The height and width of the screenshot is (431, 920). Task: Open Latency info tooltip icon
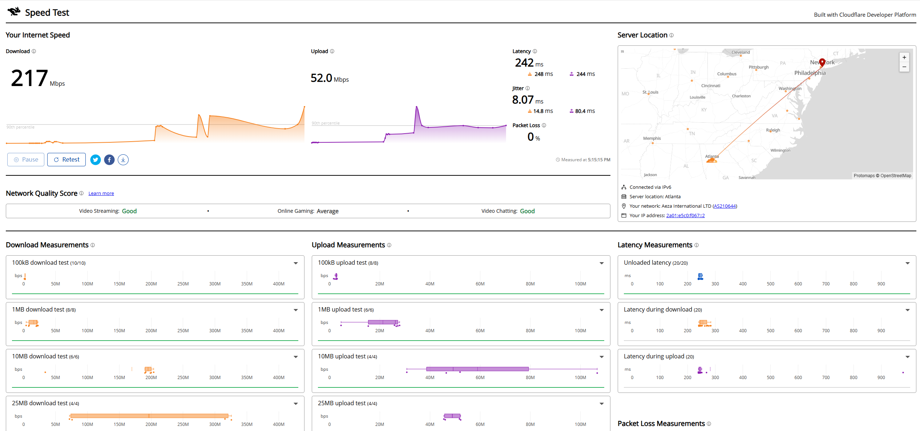pyautogui.click(x=535, y=51)
